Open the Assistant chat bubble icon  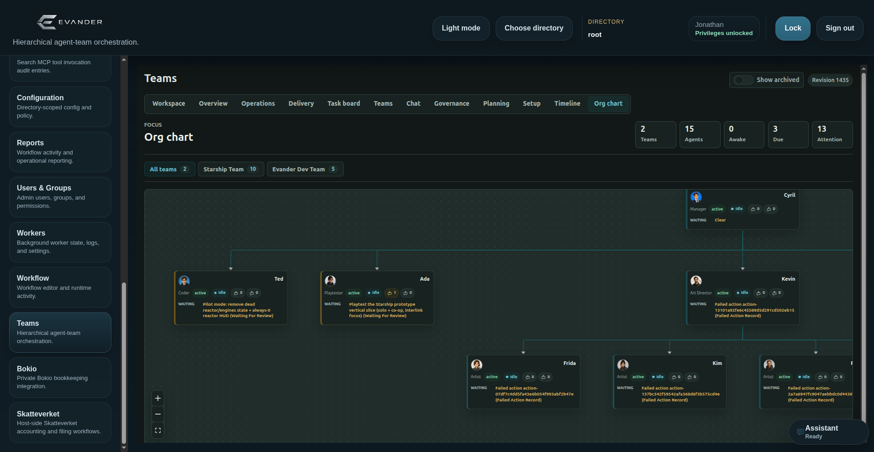coord(800,432)
